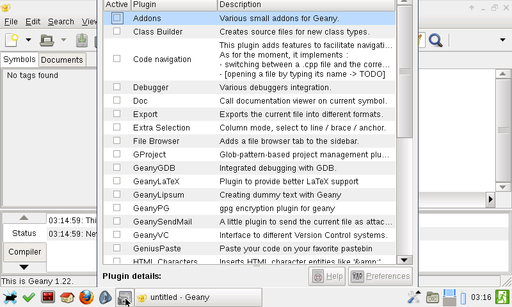The height and width of the screenshot is (307, 512).
Task: Tick the File Browser plugin checkbox
Action: point(117,141)
